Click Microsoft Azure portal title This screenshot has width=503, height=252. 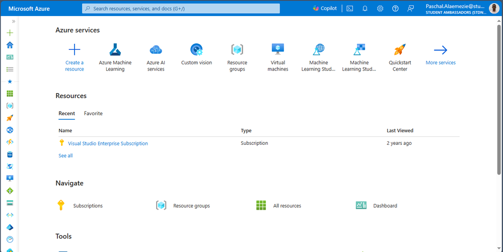point(29,9)
